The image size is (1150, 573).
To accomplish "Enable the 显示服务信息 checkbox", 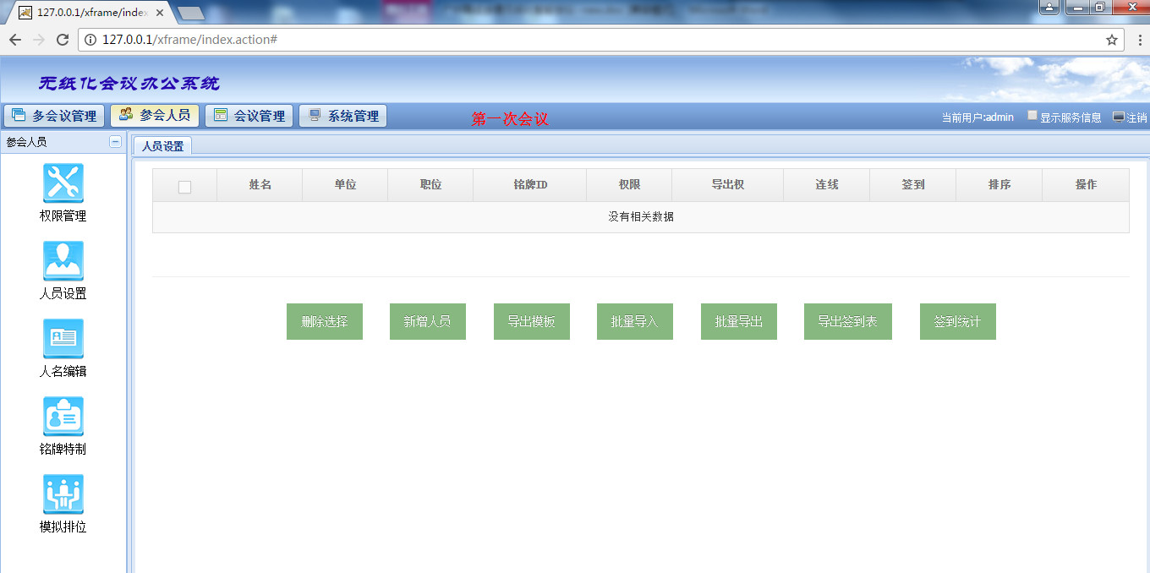I will tap(1032, 116).
